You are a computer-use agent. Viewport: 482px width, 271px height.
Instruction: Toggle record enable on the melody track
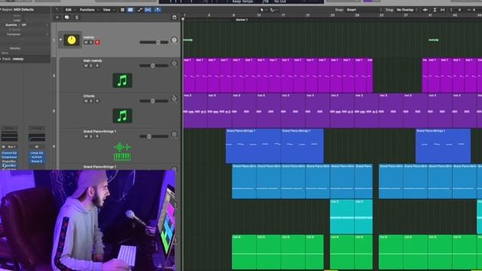[97, 42]
